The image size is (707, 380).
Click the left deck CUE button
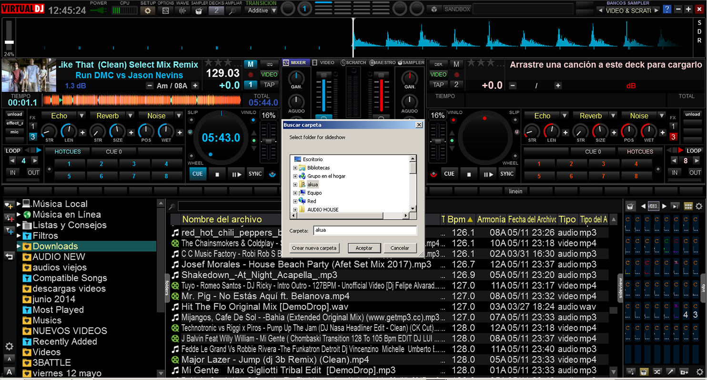pyautogui.click(x=198, y=174)
